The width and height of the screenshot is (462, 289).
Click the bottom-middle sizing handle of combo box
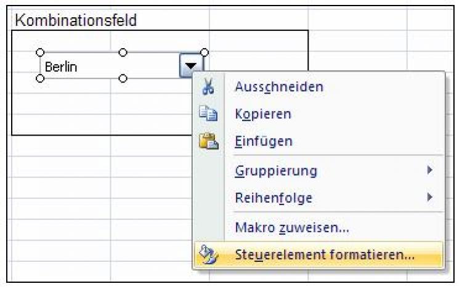coord(123,78)
